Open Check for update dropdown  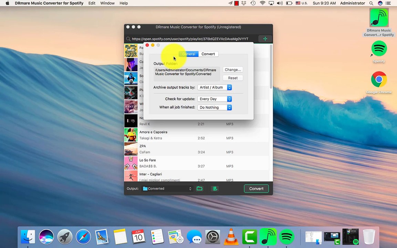215,99
